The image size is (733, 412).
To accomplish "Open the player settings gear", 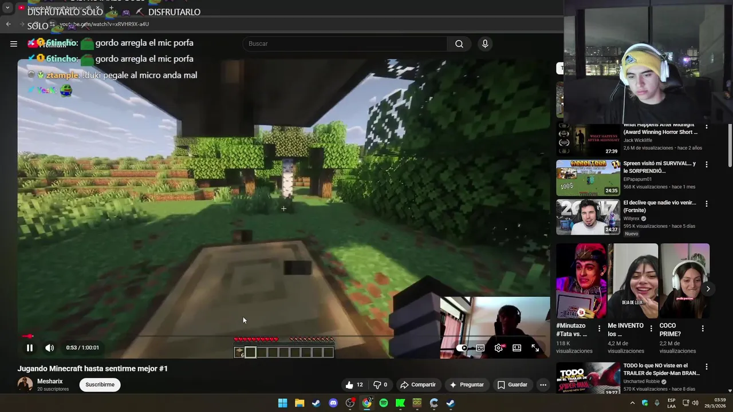I will click(499, 348).
